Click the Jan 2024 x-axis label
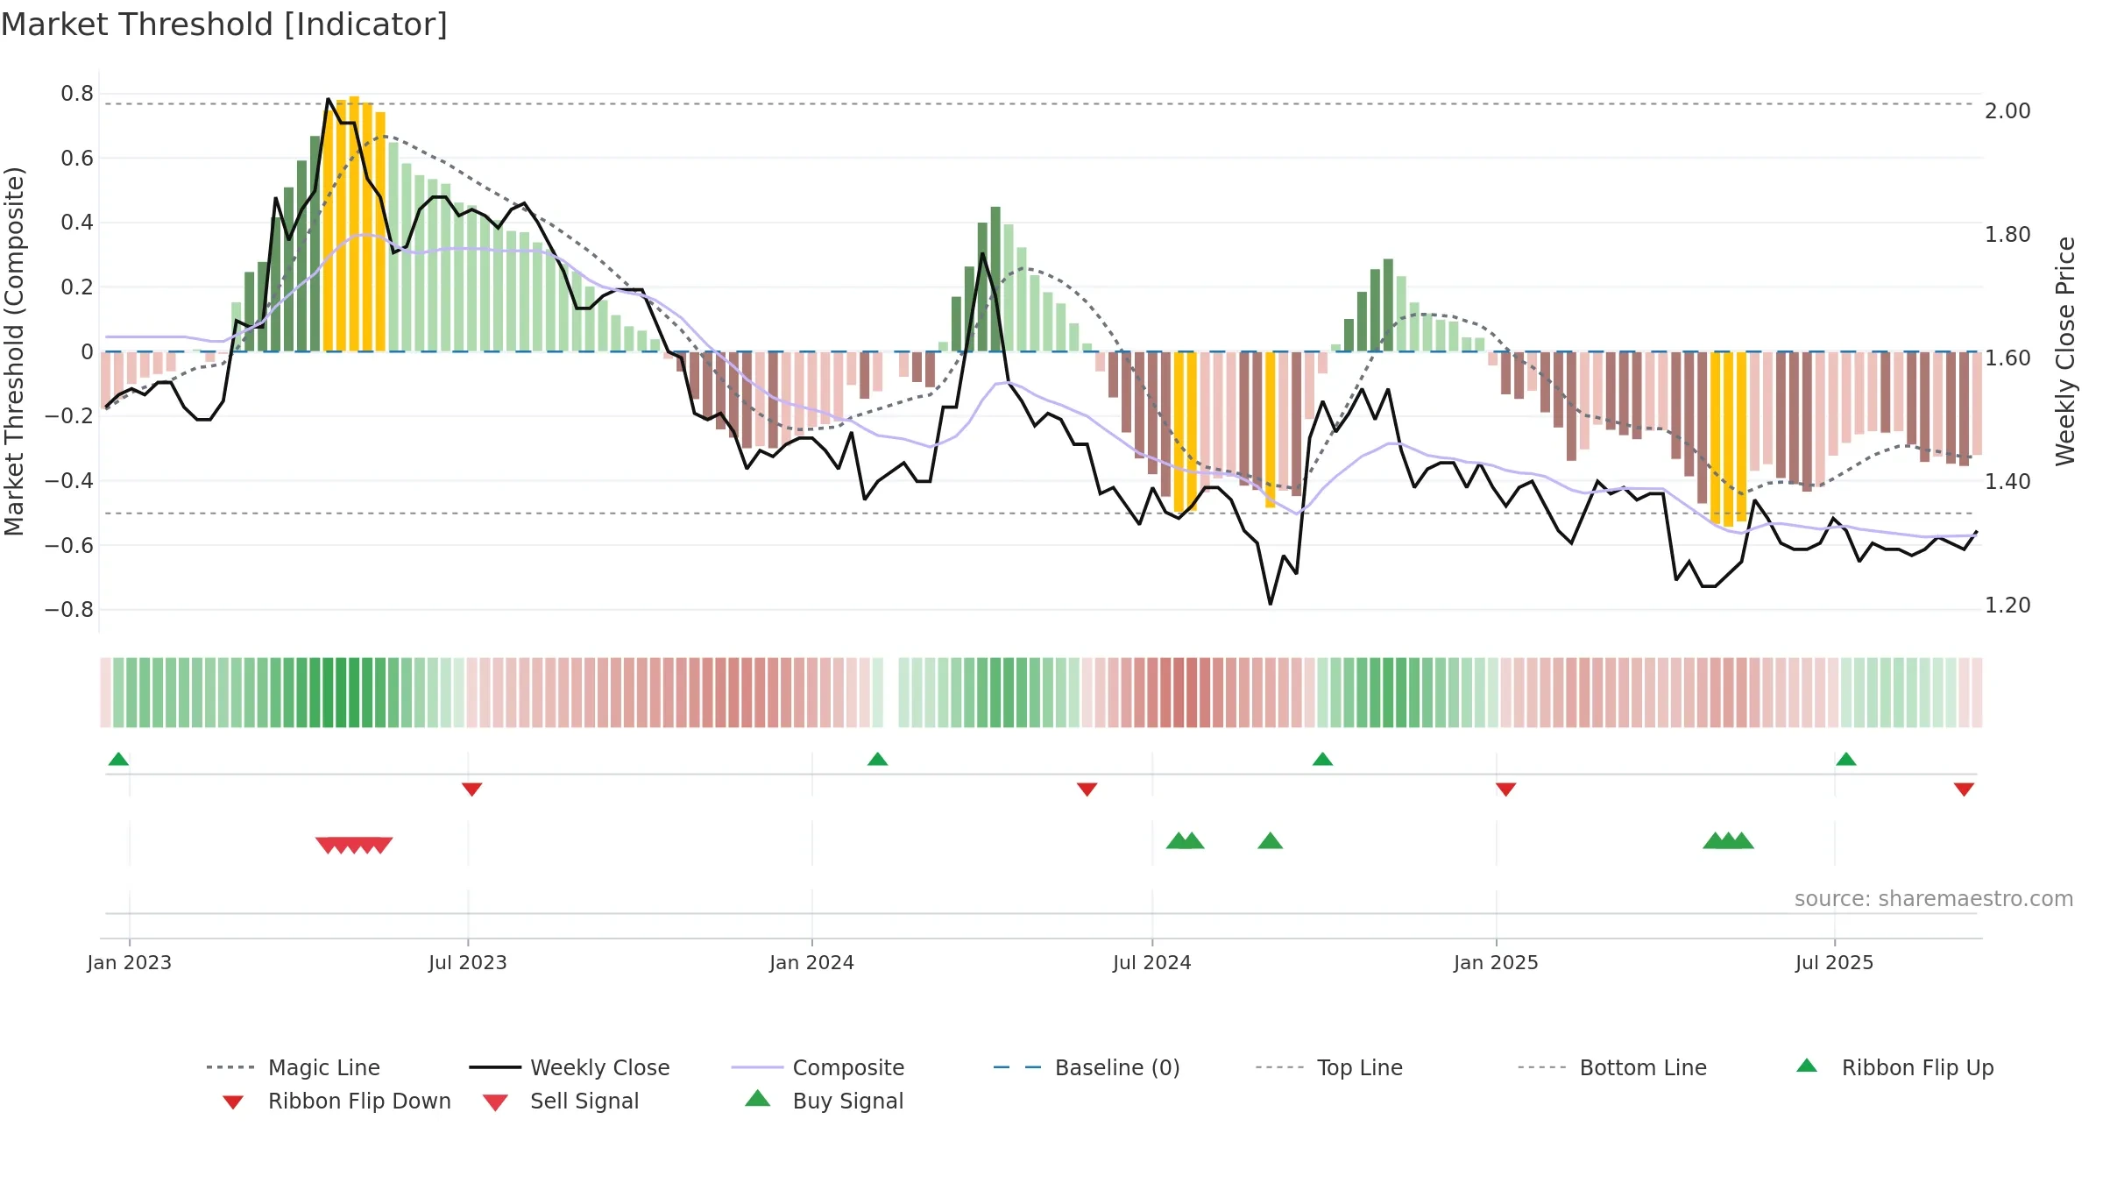The height and width of the screenshot is (1183, 2103). coord(812,963)
